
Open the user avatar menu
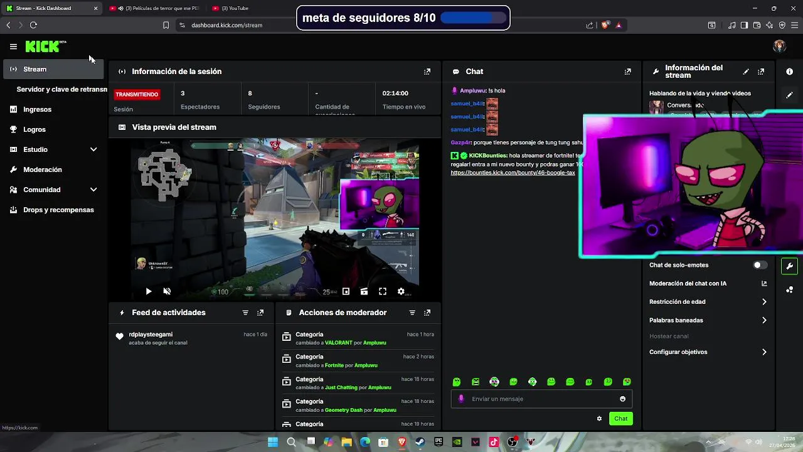[x=779, y=46]
